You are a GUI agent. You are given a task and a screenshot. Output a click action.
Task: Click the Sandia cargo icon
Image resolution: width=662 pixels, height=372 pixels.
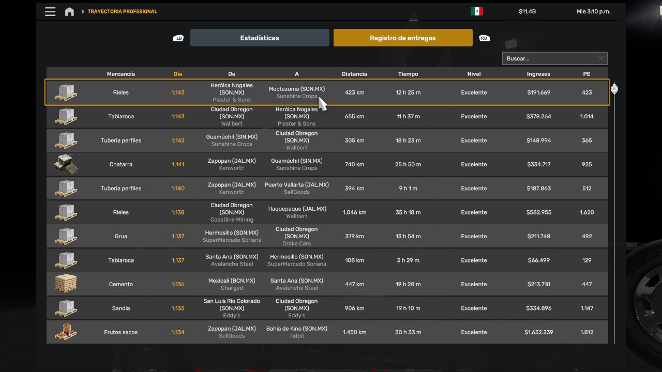[x=66, y=308]
